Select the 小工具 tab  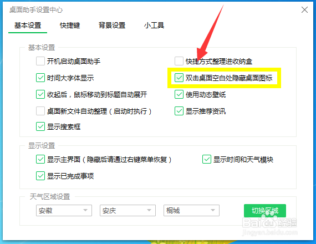click(x=154, y=26)
